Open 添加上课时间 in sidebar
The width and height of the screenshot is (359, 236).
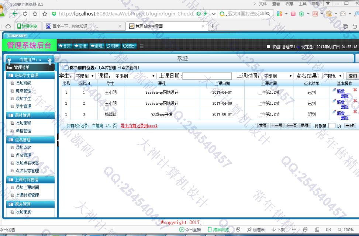[27, 187]
